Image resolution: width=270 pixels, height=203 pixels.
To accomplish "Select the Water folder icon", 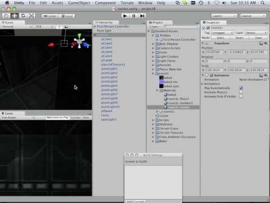I will tap(157, 141).
